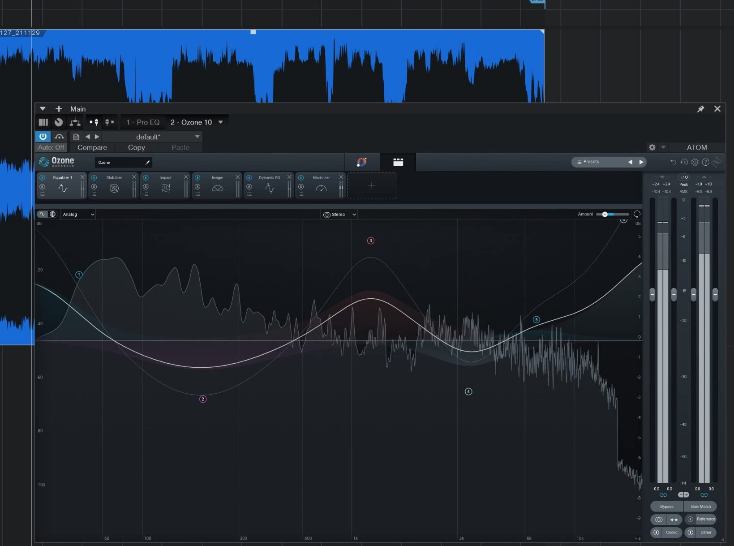Open the Analog EQ mode dropdown
Image resolution: width=734 pixels, height=546 pixels.
[x=78, y=215]
